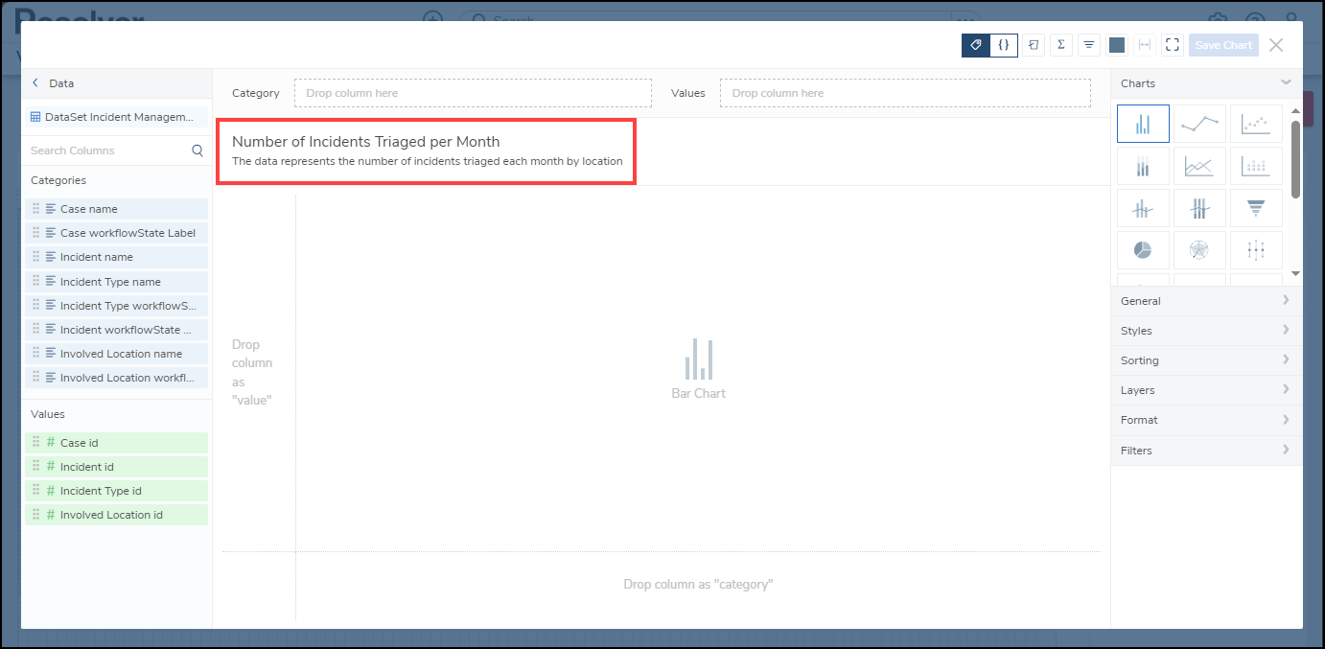Select Incident workflowState column
The height and width of the screenshot is (649, 1325).
(x=117, y=330)
